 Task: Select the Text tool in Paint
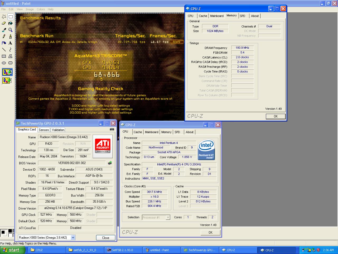click(11, 43)
